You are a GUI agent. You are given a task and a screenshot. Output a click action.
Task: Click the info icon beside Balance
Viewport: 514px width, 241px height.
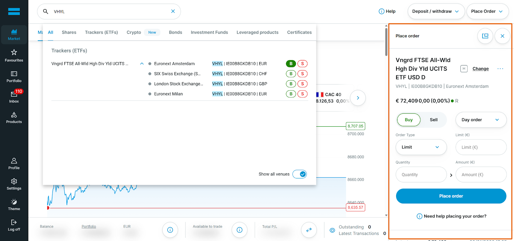point(170,230)
